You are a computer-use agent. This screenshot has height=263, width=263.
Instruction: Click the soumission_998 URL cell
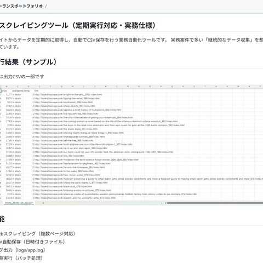[64, 102]
